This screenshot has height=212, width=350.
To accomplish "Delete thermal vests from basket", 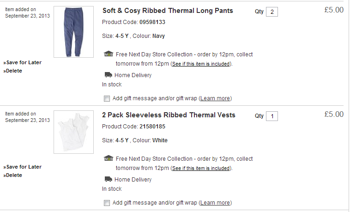I will [14, 175].
